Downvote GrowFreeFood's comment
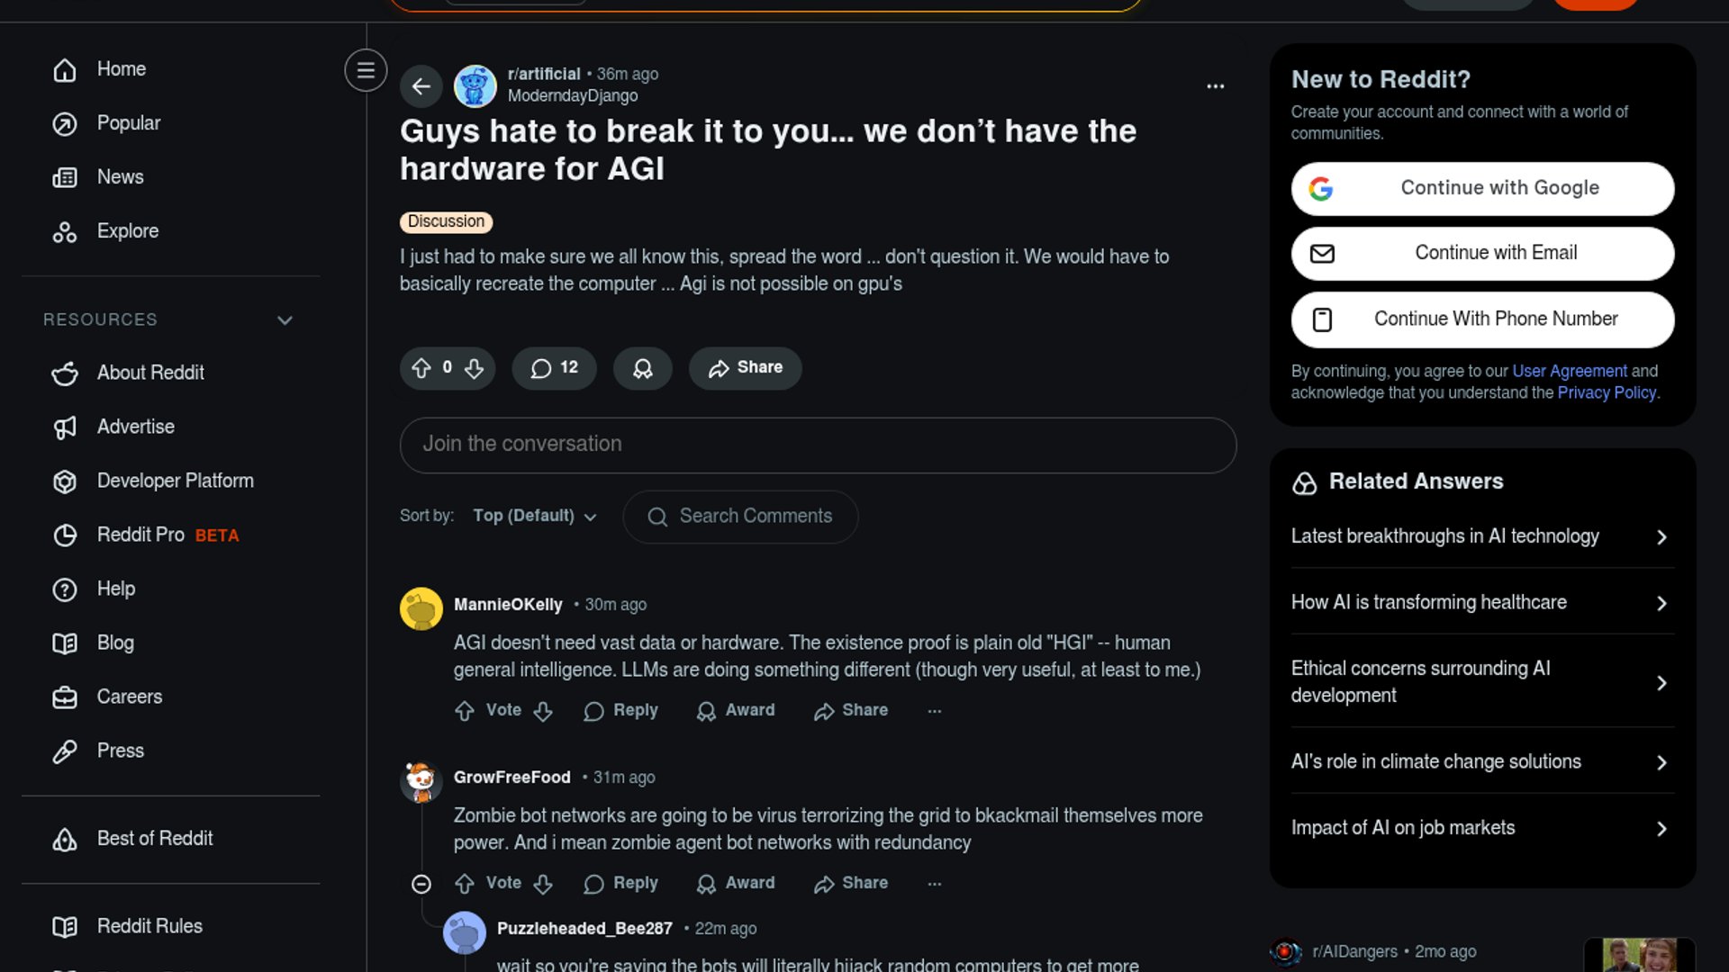Image resolution: width=1729 pixels, height=972 pixels. pos(543,884)
